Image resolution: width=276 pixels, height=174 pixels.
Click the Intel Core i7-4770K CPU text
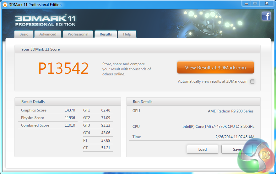coord(218,127)
